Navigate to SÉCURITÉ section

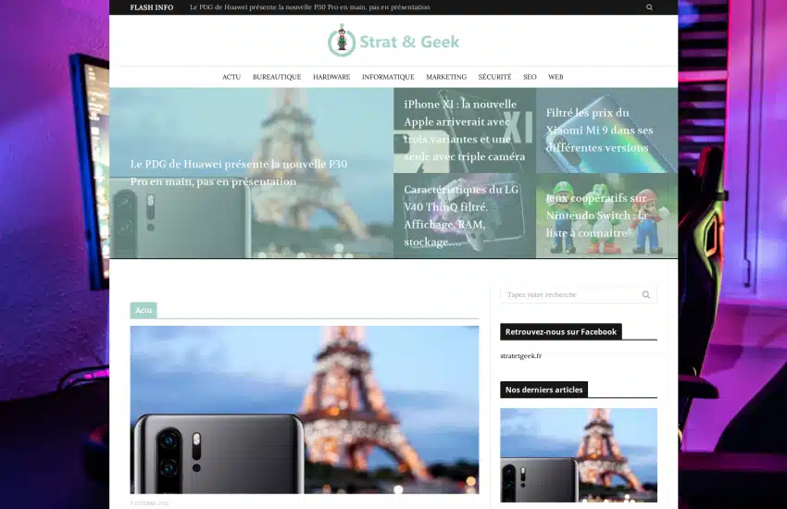click(x=494, y=77)
